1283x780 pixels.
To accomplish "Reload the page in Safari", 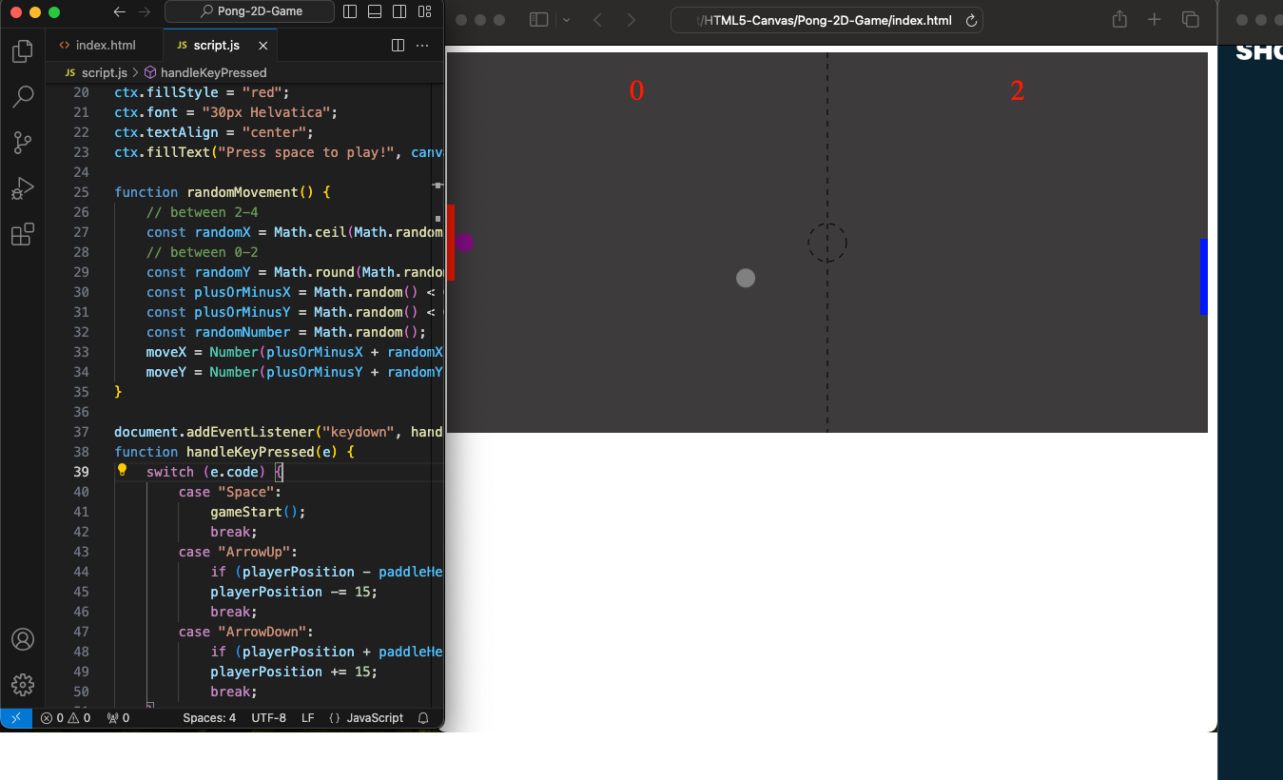I will coord(971,20).
